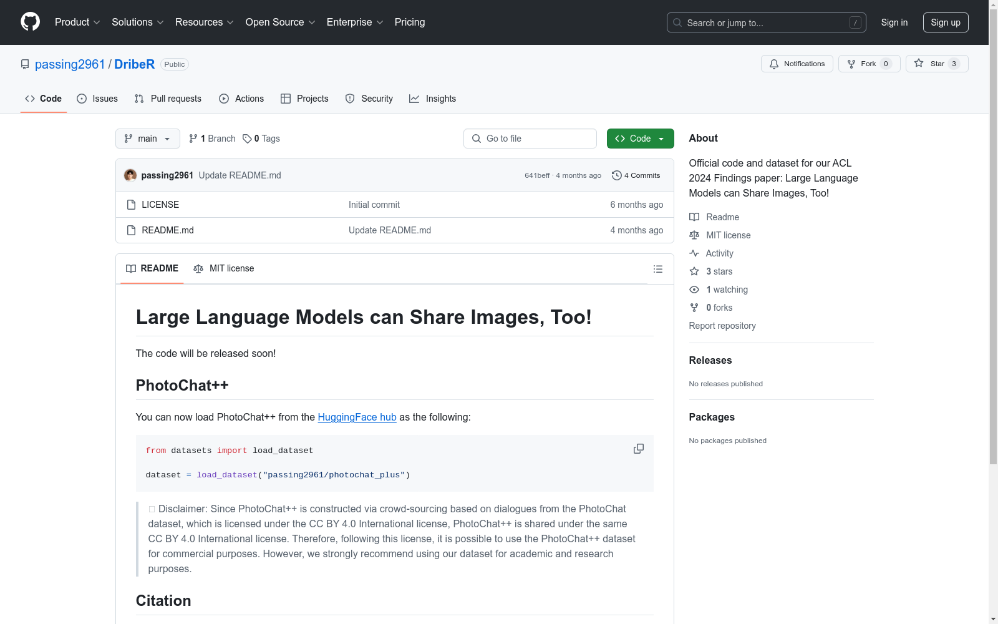Open the Insights tab
The width and height of the screenshot is (998, 624).
click(433, 99)
